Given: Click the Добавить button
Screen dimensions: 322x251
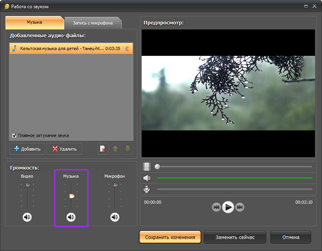Looking at the screenshot, I should pos(27,149).
